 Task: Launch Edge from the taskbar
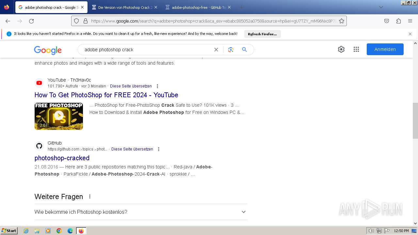coord(70,231)
